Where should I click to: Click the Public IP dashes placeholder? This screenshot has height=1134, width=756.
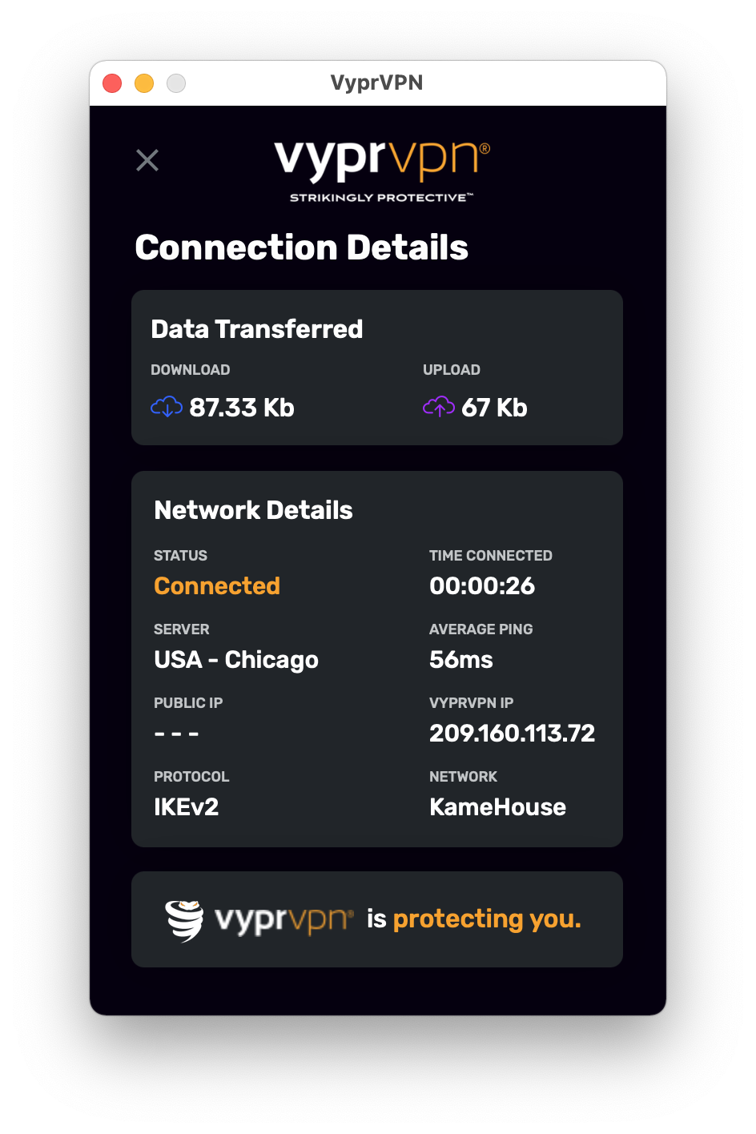point(176,734)
